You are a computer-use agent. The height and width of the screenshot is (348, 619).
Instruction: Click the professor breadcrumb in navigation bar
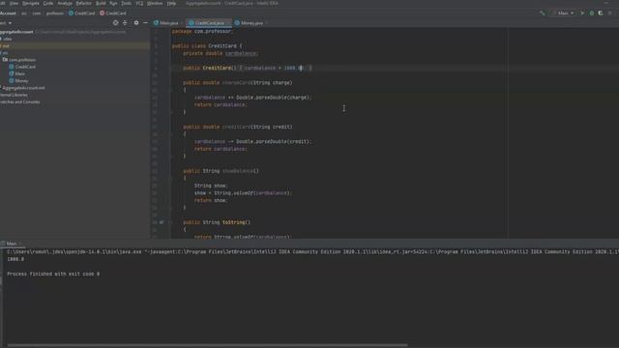[55, 13]
